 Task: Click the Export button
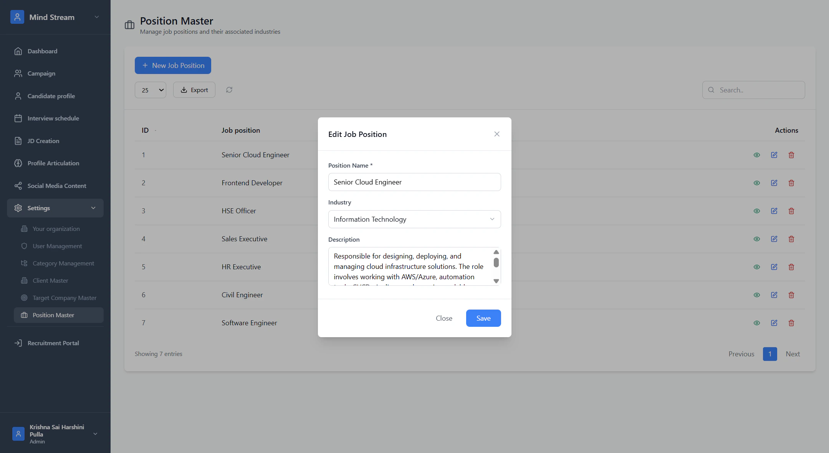(x=194, y=90)
